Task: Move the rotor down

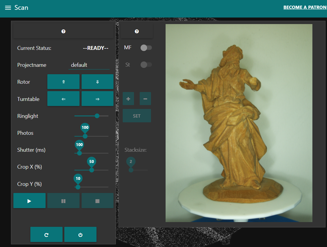Action: [x=97, y=82]
